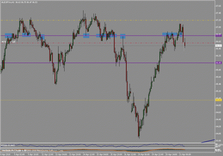The width and height of the screenshot is (223, 156).
Task: Click the 15 Apr 20:00 time label
Action: [116, 155]
